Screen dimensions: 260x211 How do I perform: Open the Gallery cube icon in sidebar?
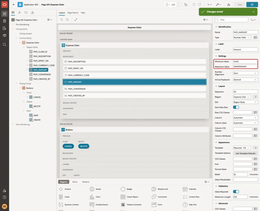[x=5, y=35]
